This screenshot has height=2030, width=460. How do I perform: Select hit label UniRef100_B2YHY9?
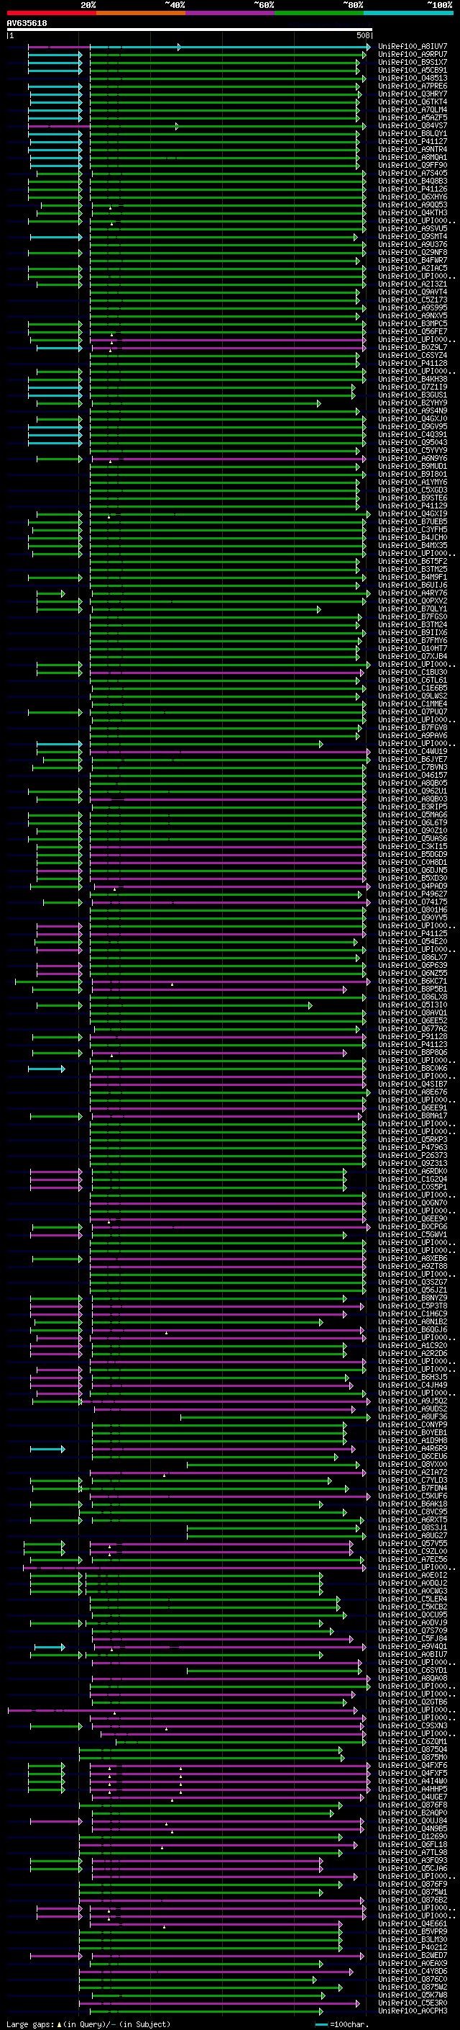click(x=413, y=403)
